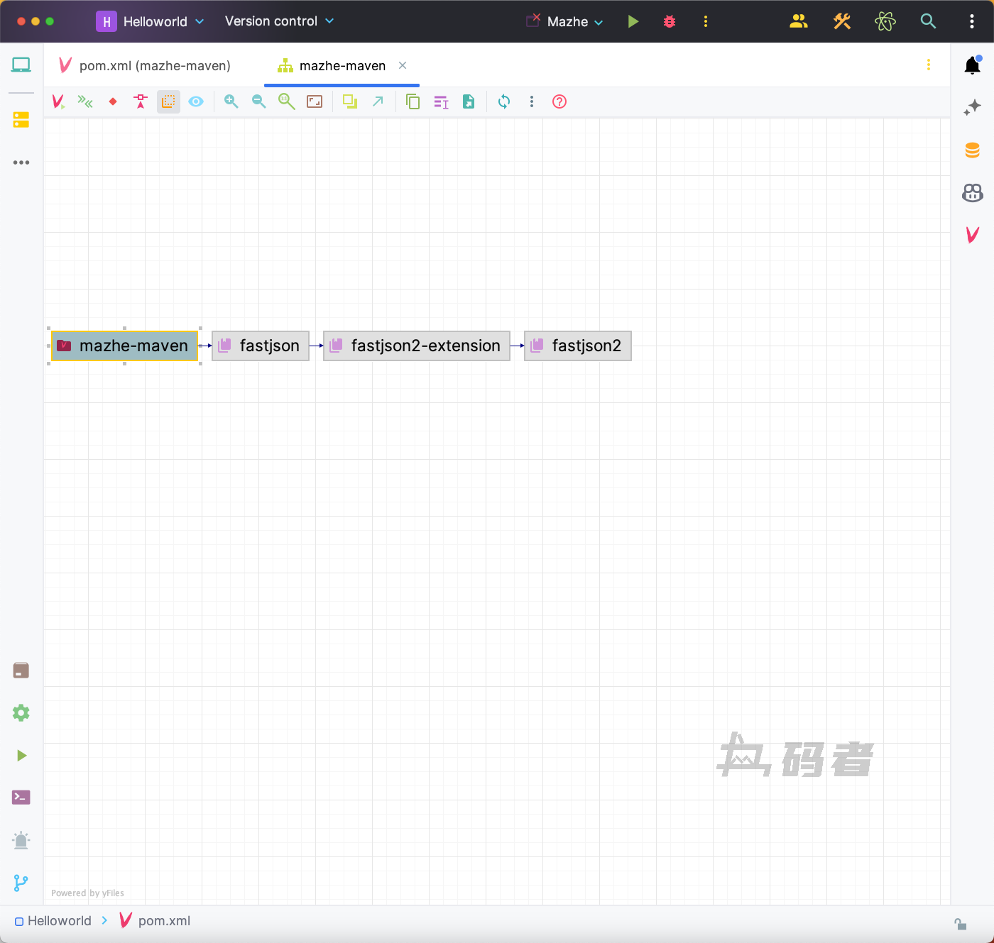Click the zoom out magnifier icon
The height and width of the screenshot is (943, 994).
click(x=258, y=101)
